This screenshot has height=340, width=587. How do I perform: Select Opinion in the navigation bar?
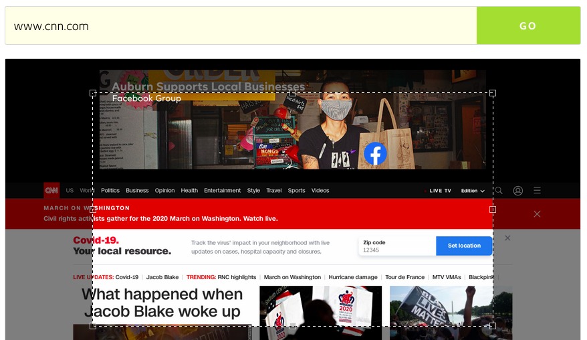tap(164, 191)
